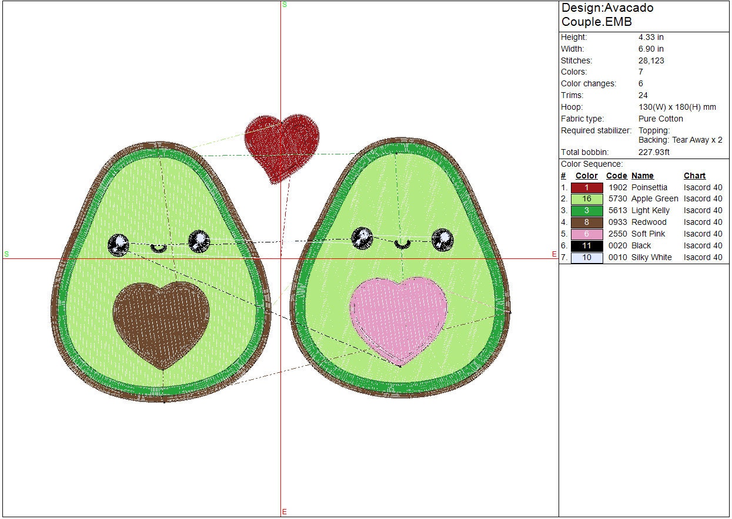This screenshot has height=519, width=732.
Task: Click the Black color swatch
Action: coord(587,246)
